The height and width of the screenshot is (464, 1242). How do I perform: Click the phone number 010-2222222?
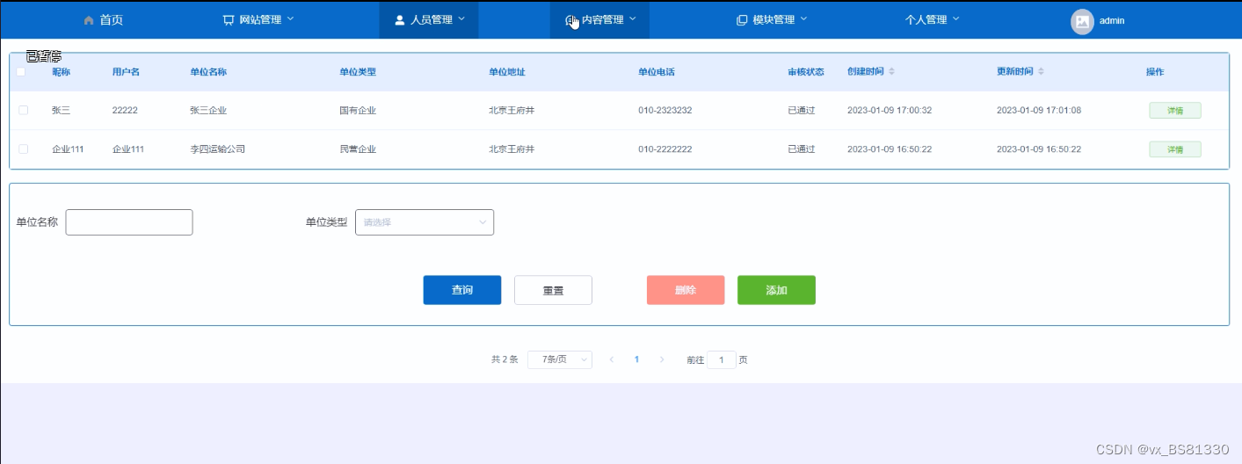tap(665, 149)
